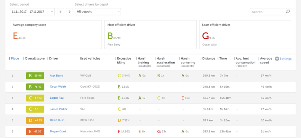The image size is (301, 138).
Task: Expand the All depots dropdown
Action: (98, 12)
